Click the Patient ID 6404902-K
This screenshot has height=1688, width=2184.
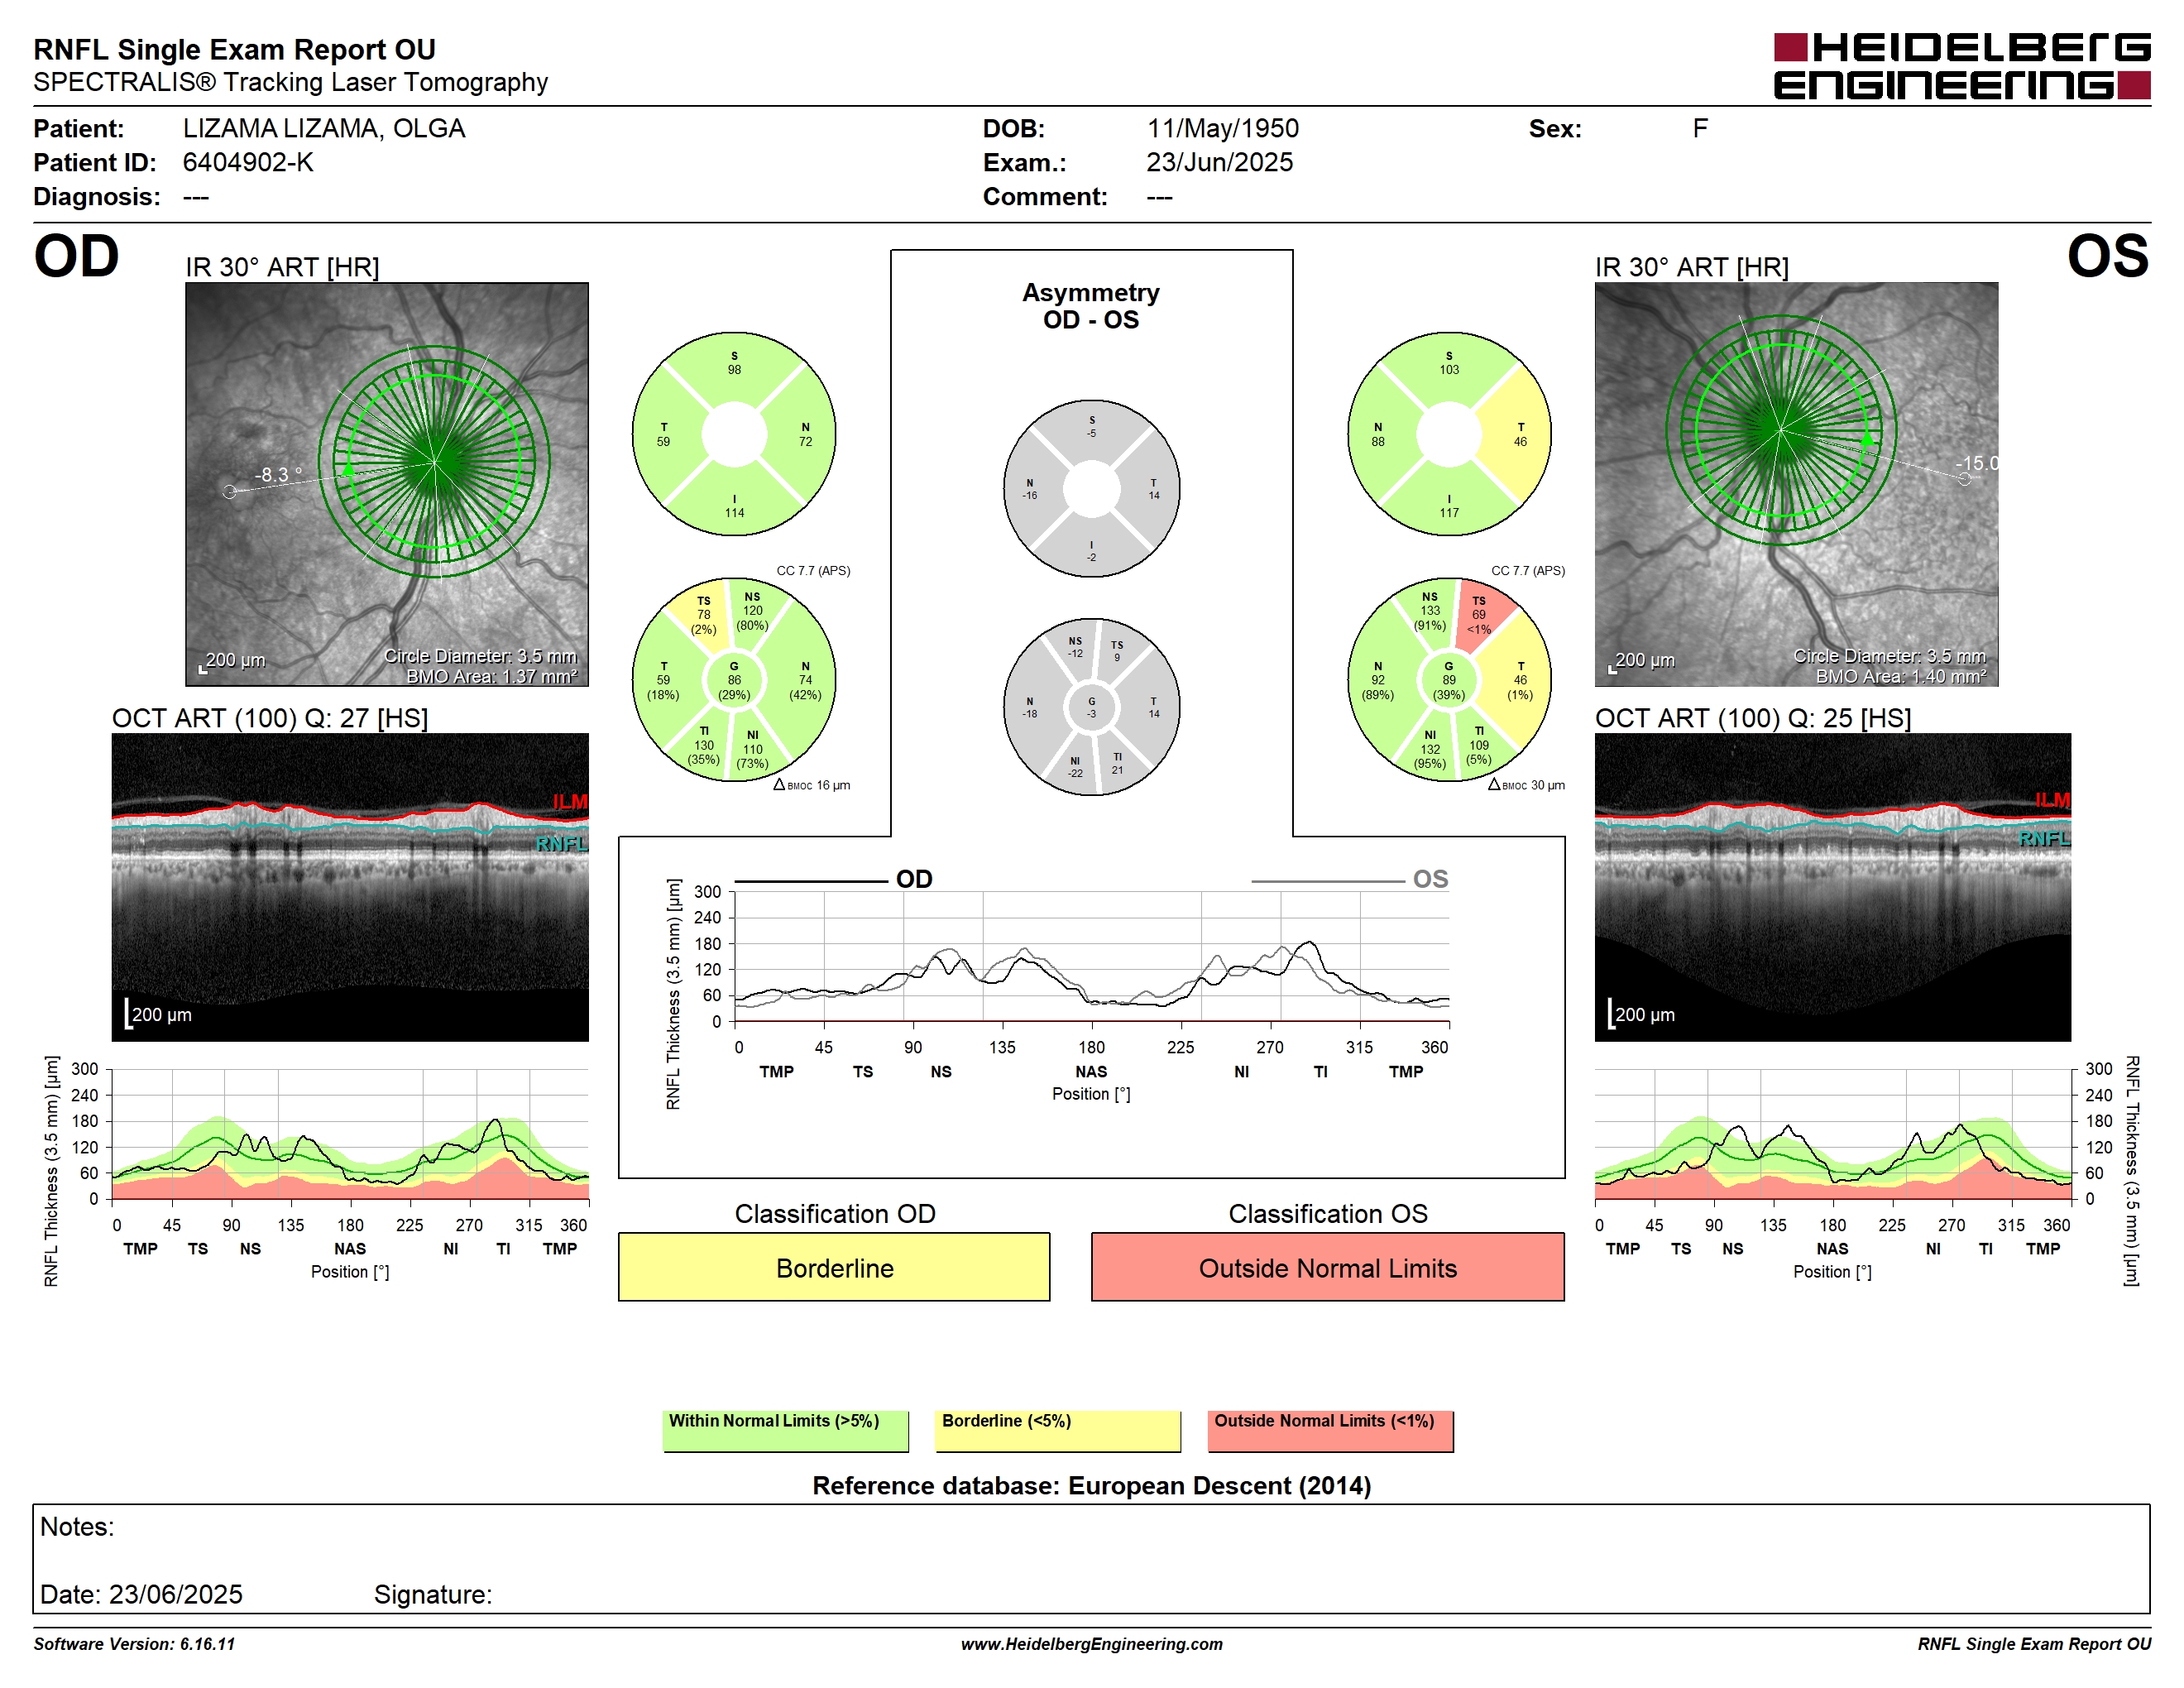point(248,163)
